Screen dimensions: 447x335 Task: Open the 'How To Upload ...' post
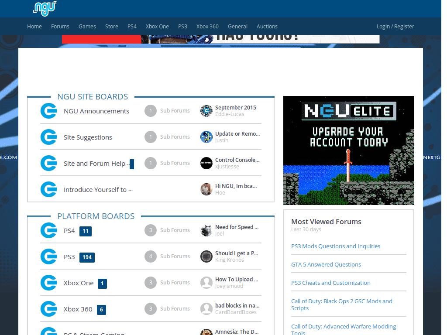237,280
